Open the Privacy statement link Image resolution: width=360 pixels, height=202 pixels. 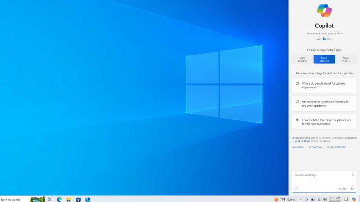point(336,147)
